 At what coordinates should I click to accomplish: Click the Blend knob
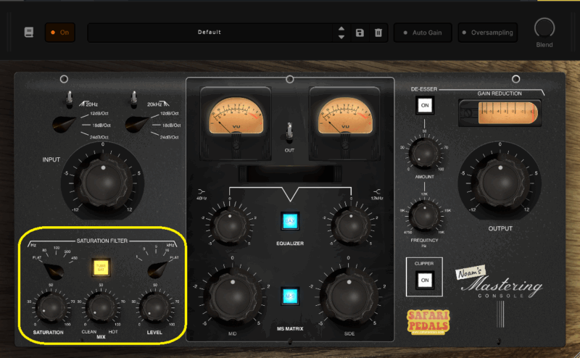coord(544,28)
